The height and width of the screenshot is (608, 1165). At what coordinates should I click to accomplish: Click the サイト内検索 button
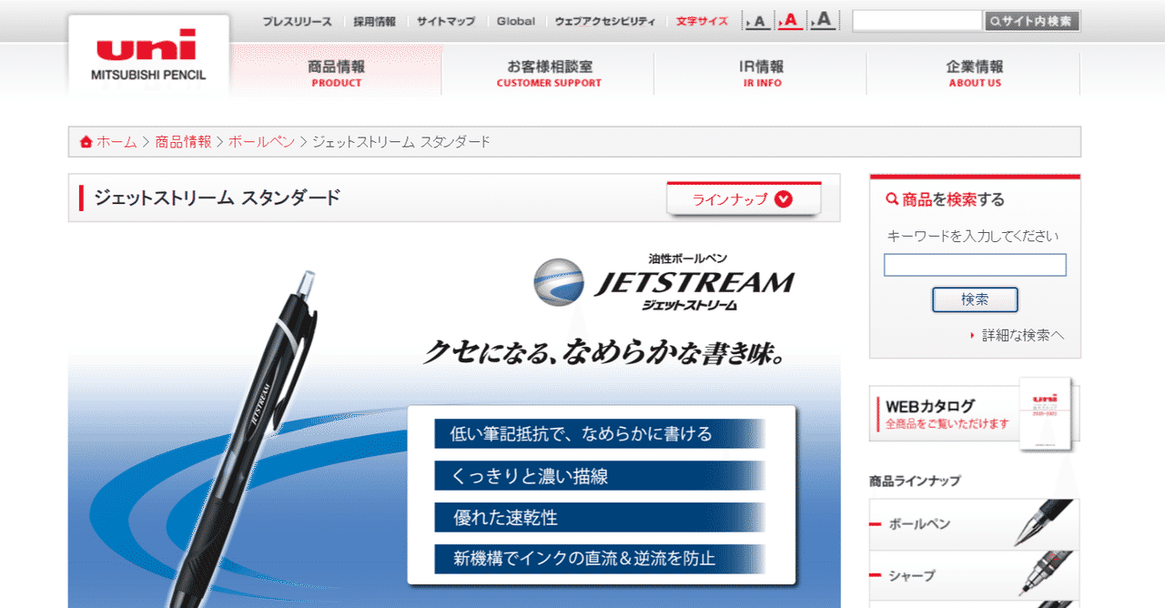[x=1032, y=20]
